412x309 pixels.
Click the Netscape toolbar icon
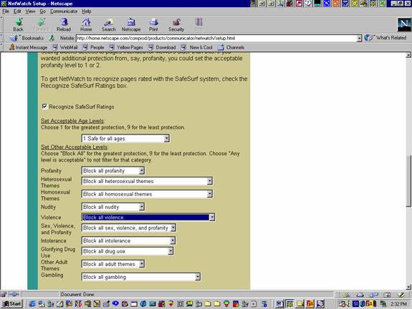131,25
